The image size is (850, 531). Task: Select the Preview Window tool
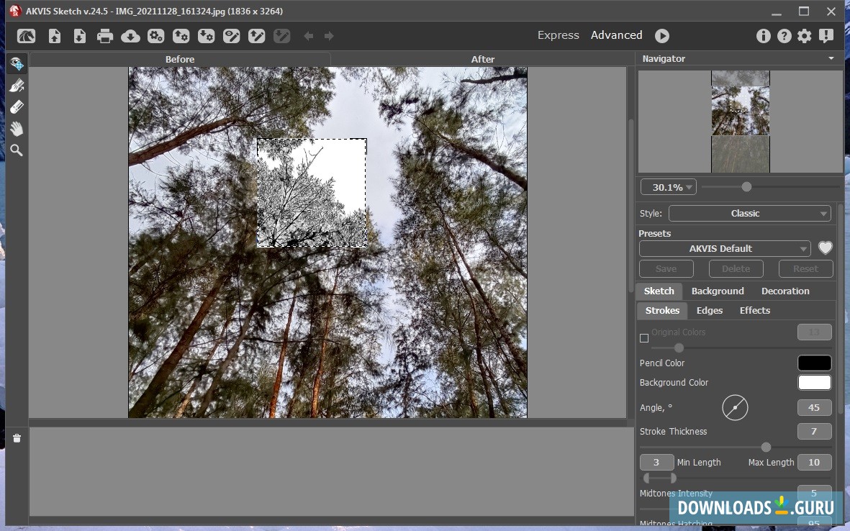17,65
